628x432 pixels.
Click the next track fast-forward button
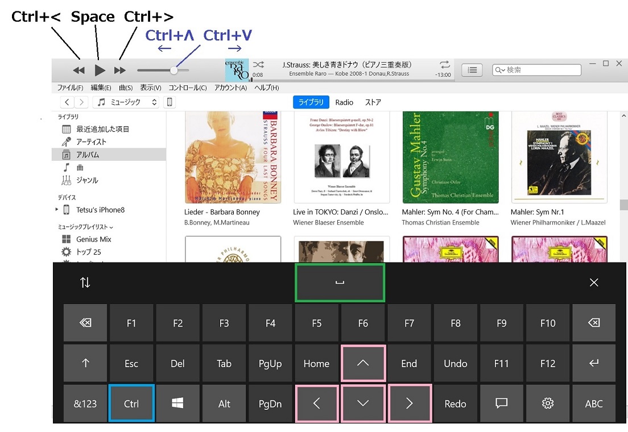point(120,70)
